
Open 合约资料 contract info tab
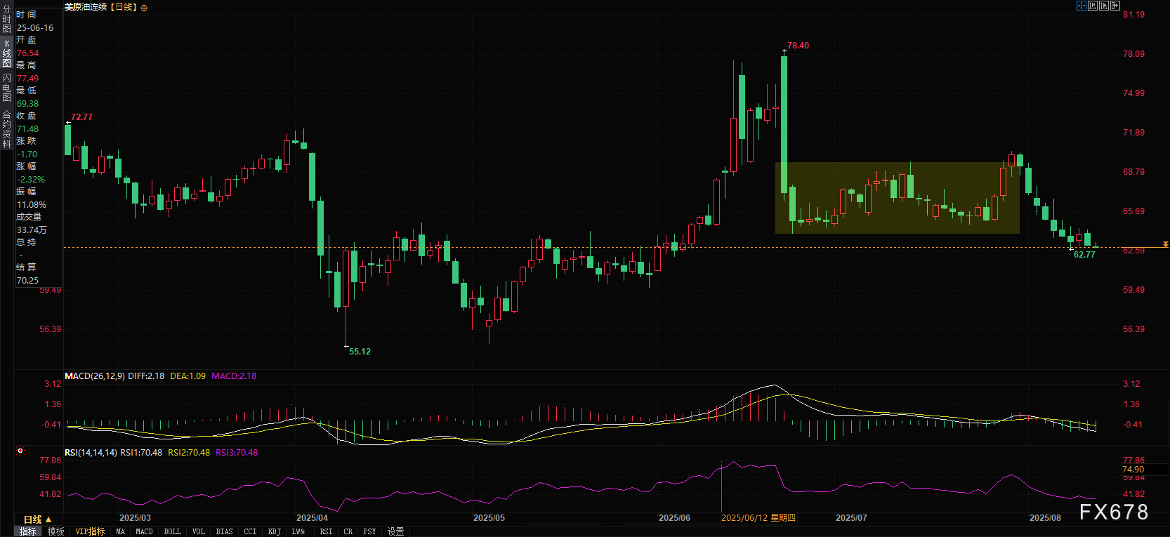point(6,129)
